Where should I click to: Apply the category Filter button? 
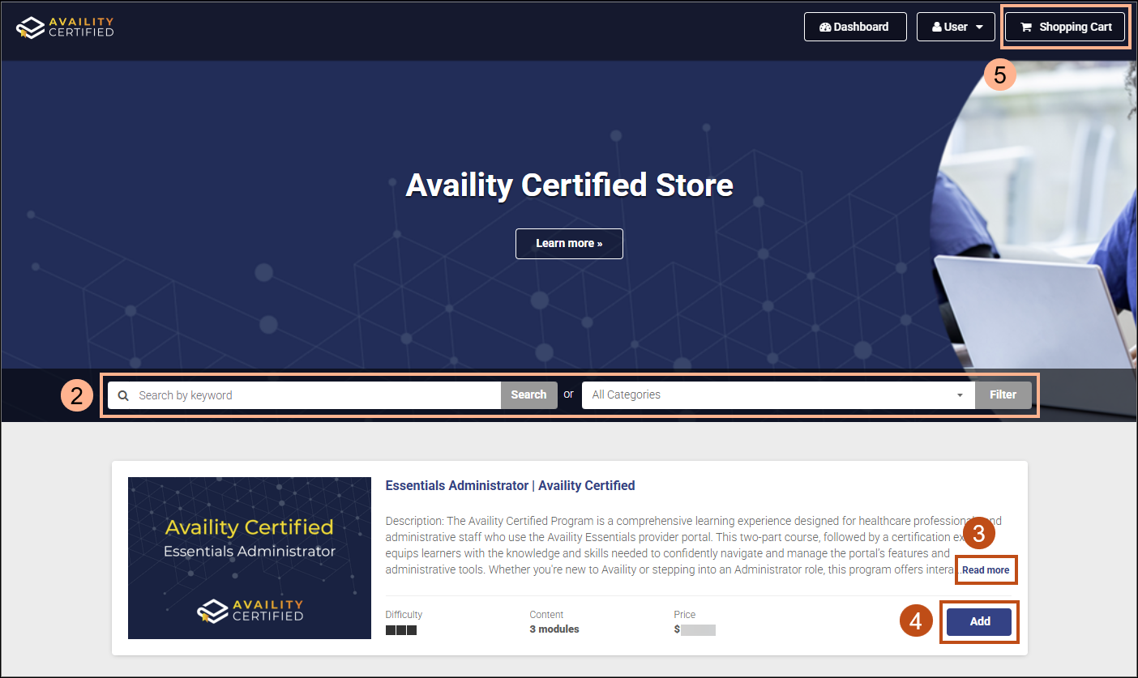[x=1003, y=395]
